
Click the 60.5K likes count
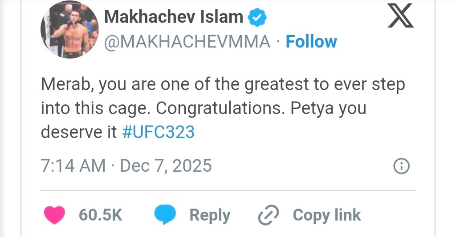100,215
